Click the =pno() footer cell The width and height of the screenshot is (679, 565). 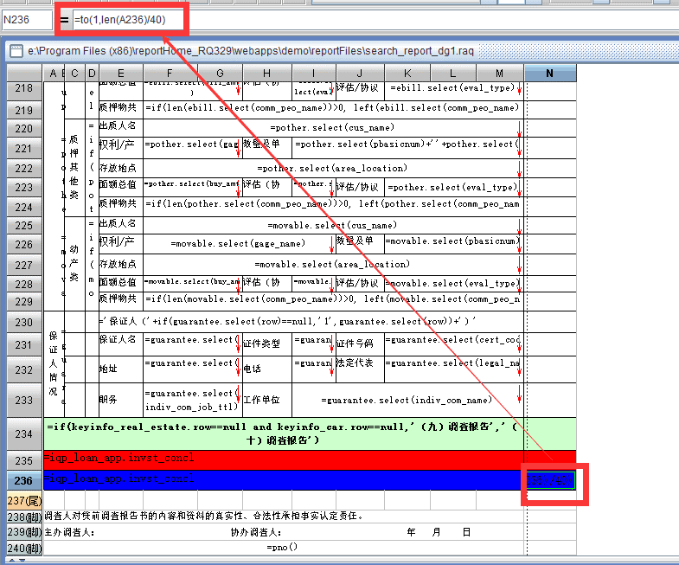point(282,548)
